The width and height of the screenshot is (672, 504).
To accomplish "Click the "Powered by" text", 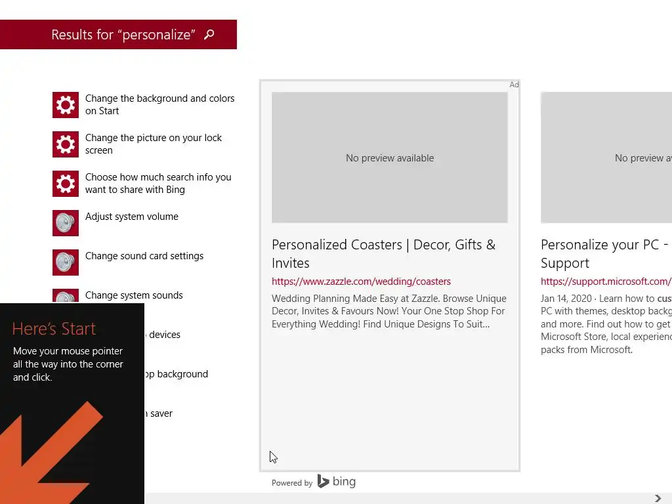I will point(292,483).
